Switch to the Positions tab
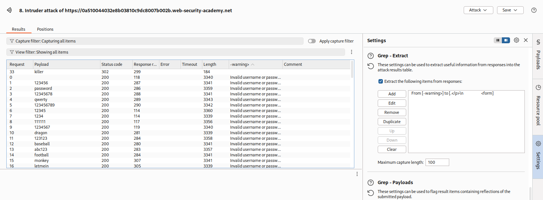543x200 pixels. 45,29
